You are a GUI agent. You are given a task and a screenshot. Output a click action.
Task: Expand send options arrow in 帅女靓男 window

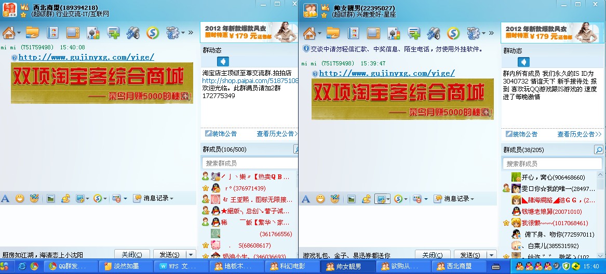[x=492, y=255]
